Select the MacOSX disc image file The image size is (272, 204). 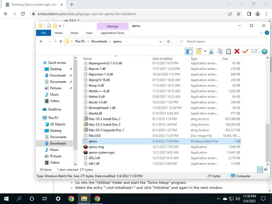click(x=162, y=136)
